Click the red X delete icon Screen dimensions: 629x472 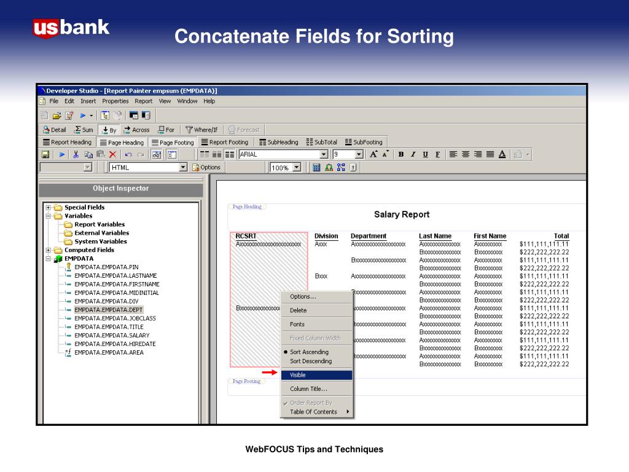pyautogui.click(x=113, y=154)
